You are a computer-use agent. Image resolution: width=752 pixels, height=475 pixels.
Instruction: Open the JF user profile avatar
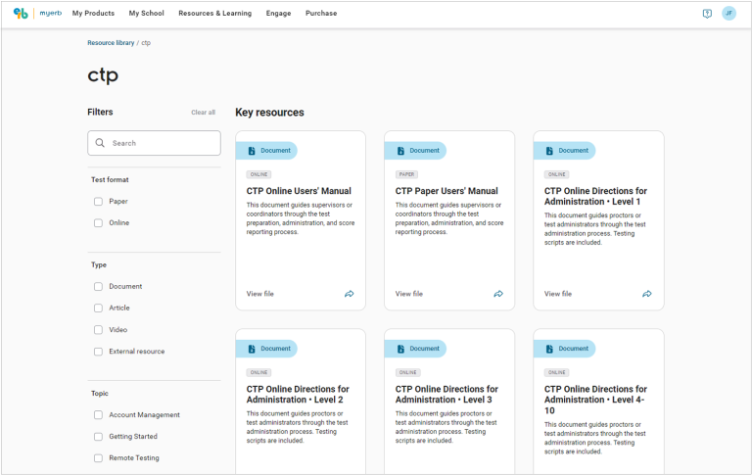tap(728, 14)
